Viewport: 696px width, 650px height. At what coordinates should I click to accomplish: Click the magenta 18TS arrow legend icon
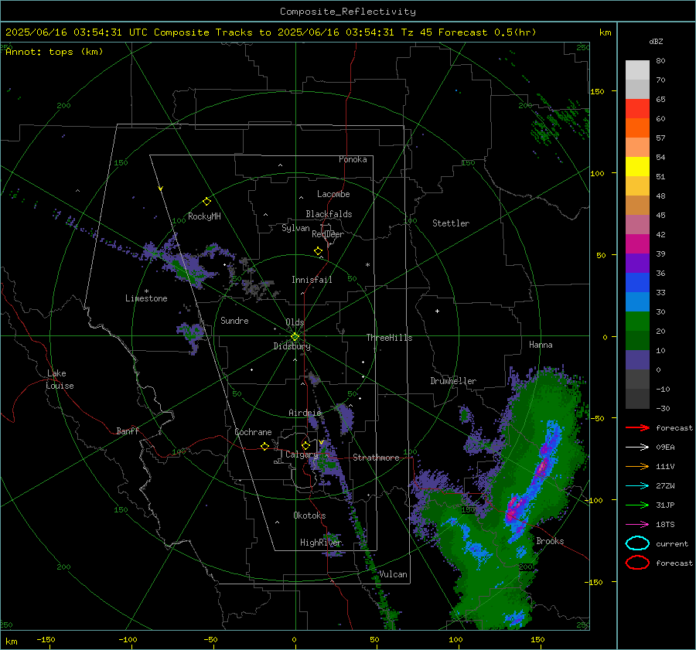[637, 525]
